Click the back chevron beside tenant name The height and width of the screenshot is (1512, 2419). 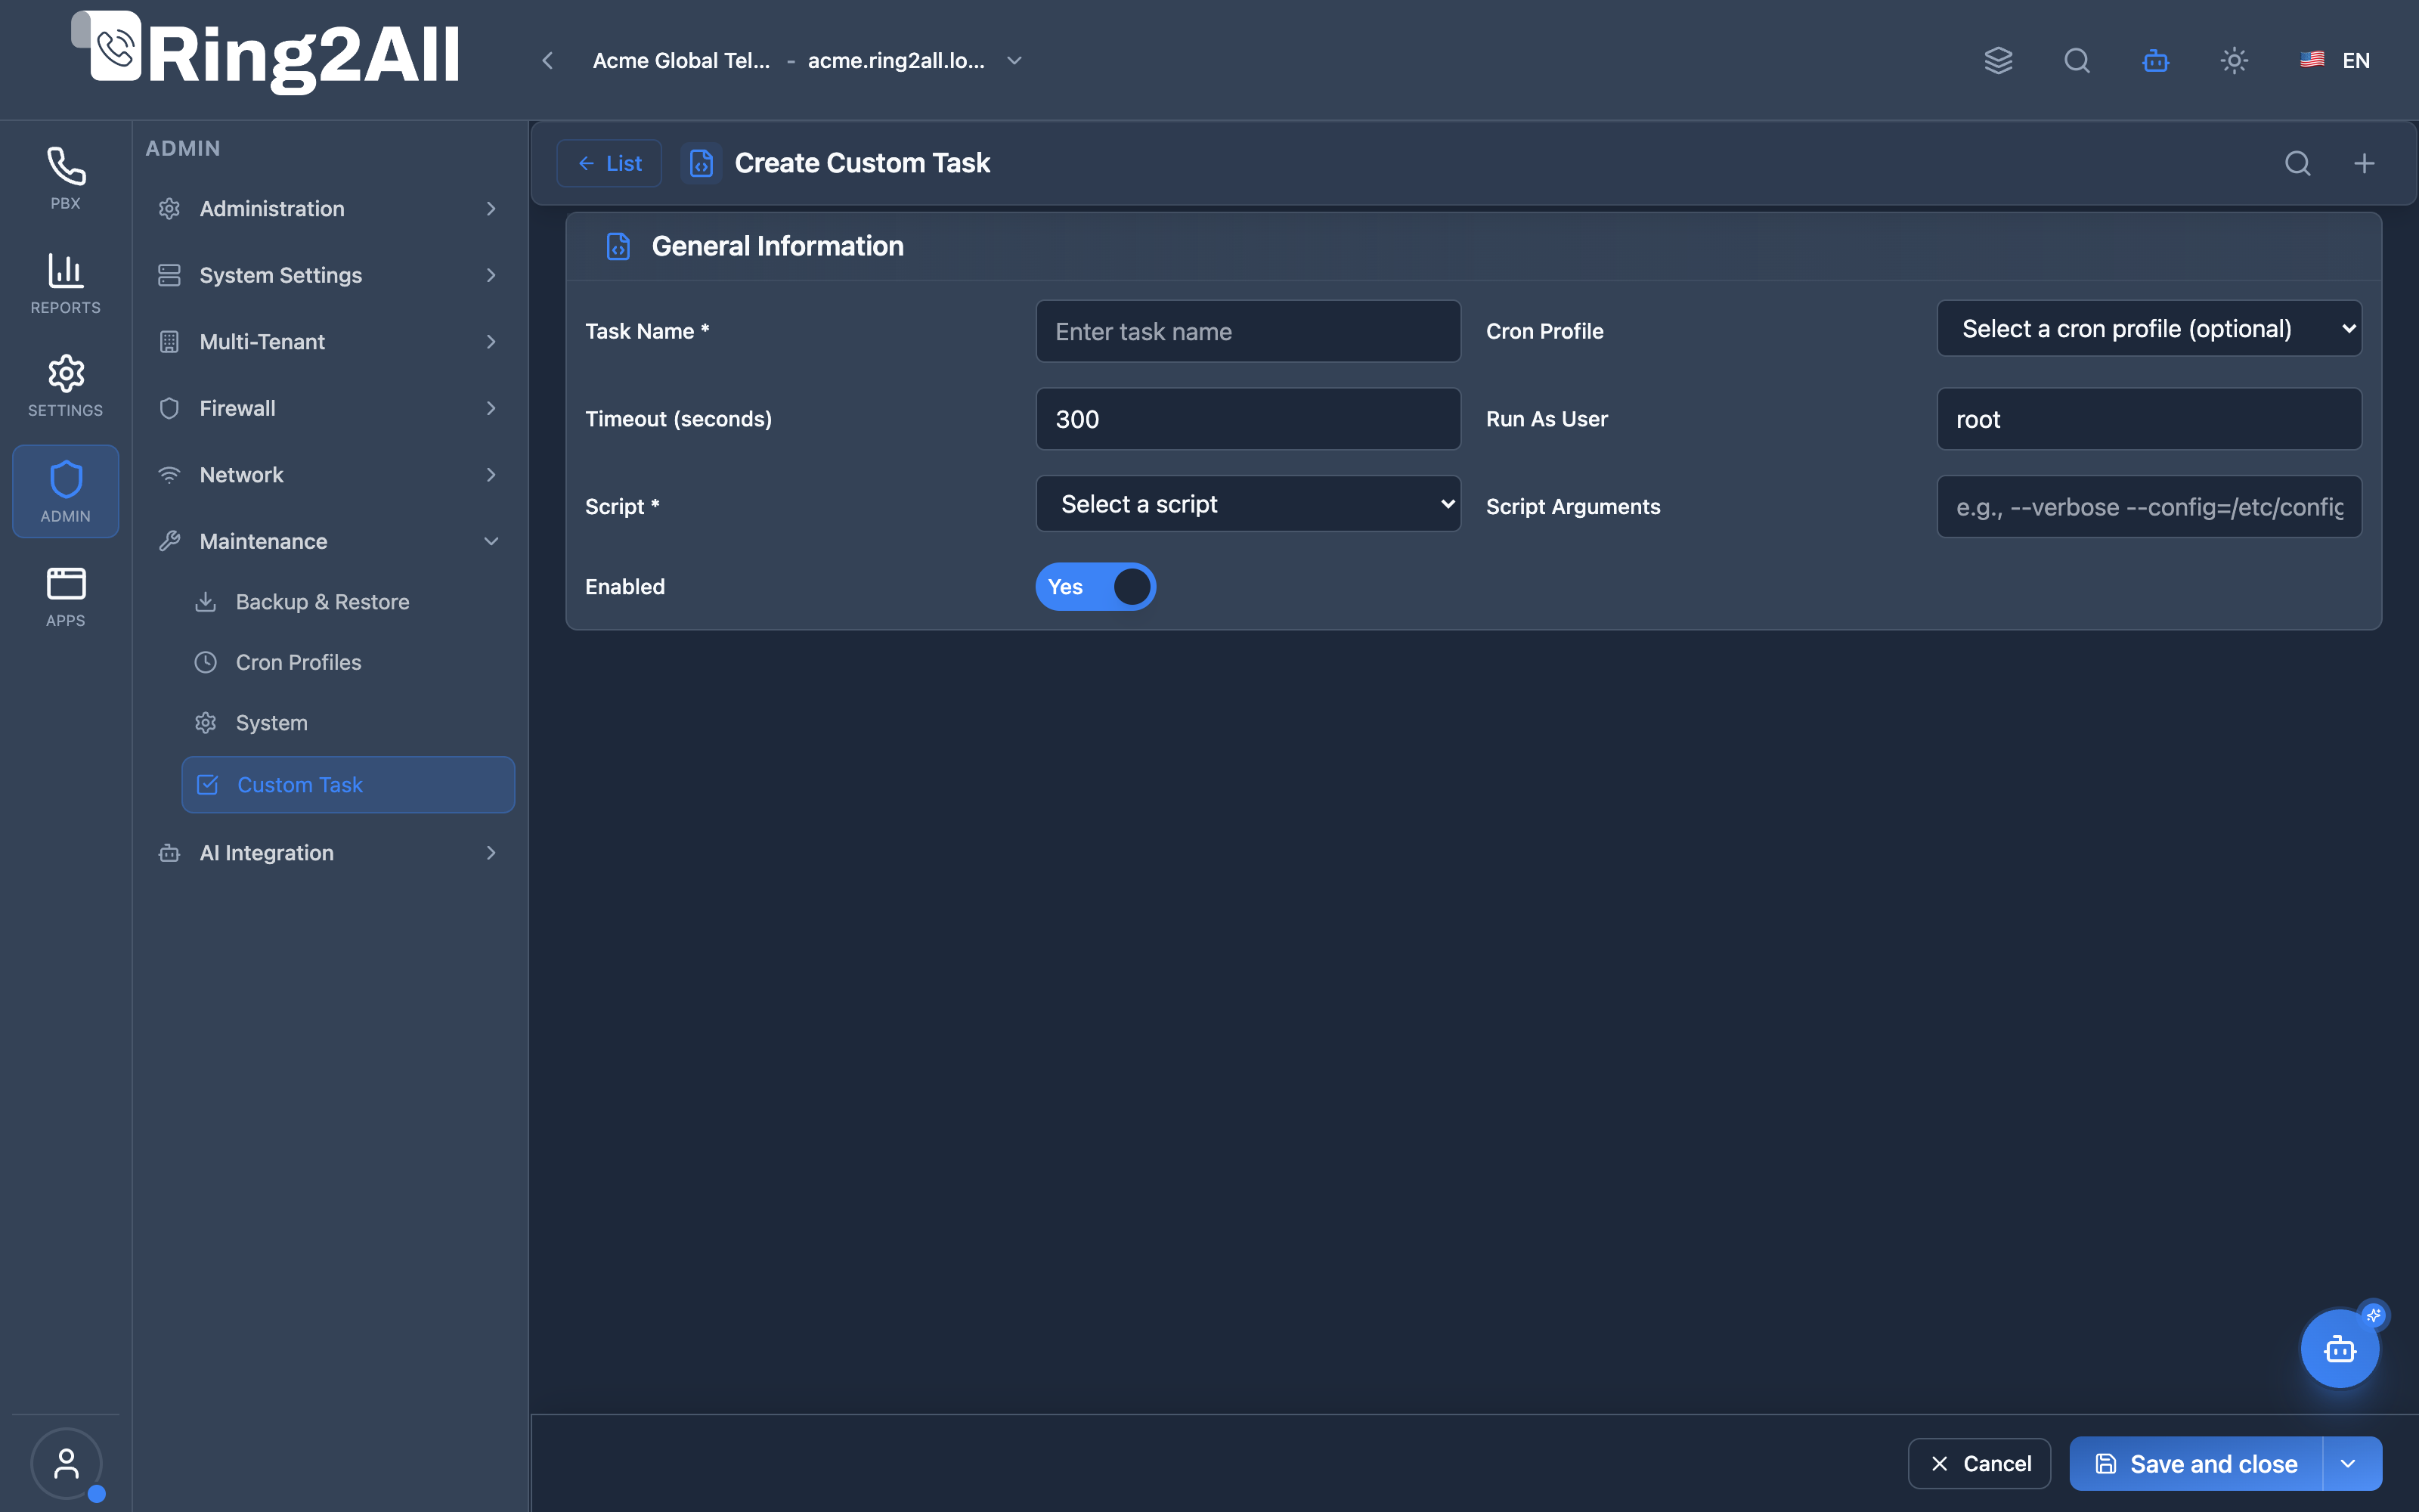click(548, 60)
